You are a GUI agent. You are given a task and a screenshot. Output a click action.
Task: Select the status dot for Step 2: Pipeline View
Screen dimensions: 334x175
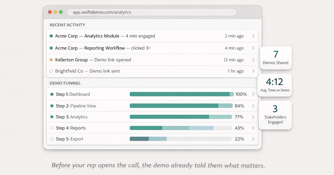tap(52, 106)
